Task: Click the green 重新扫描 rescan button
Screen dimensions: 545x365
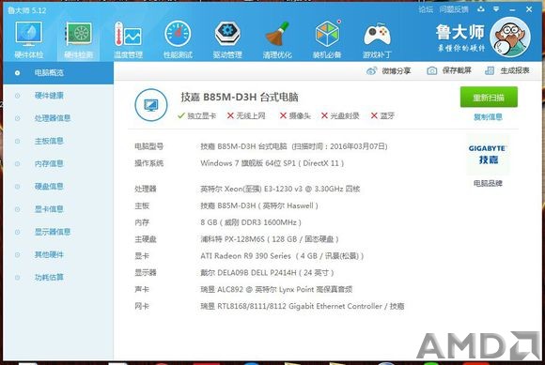Action: tap(489, 98)
